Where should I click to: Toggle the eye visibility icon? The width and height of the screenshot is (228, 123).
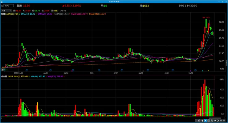[215, 121]
